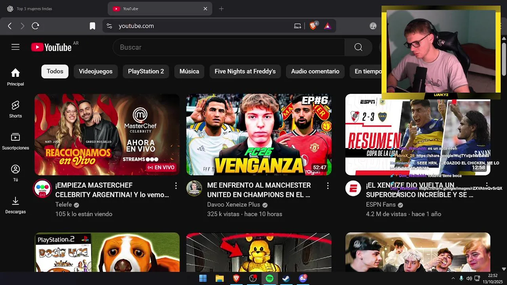Open Davoo Xeneize Plus channel name
Screen dimensions: 507x285
234,205
